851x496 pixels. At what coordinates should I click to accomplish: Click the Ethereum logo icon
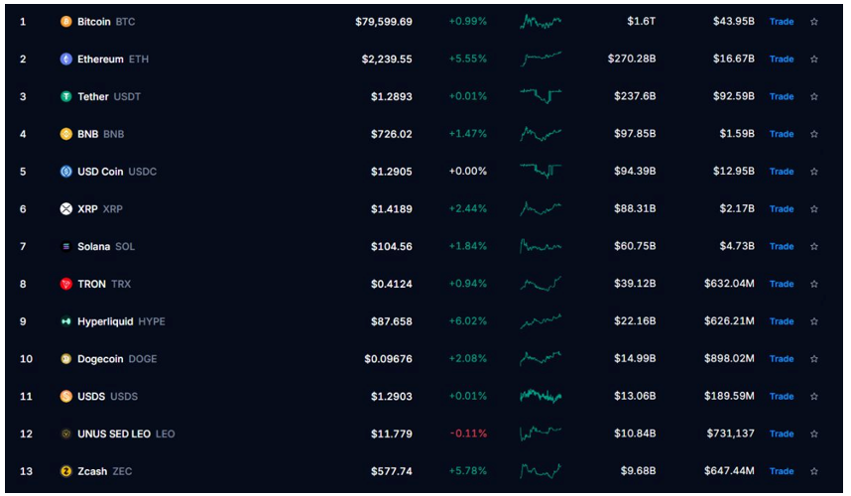(65, 60)
